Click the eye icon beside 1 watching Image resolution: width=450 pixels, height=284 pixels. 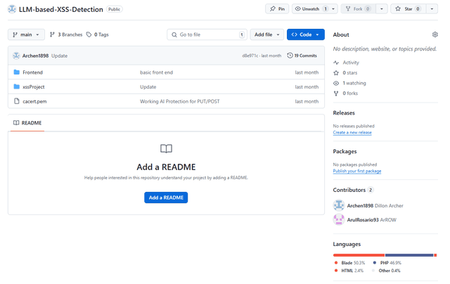[x=336, y=83]
